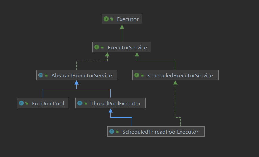
Task: Click the ForkJoinPool class icon
Action: 21,103
